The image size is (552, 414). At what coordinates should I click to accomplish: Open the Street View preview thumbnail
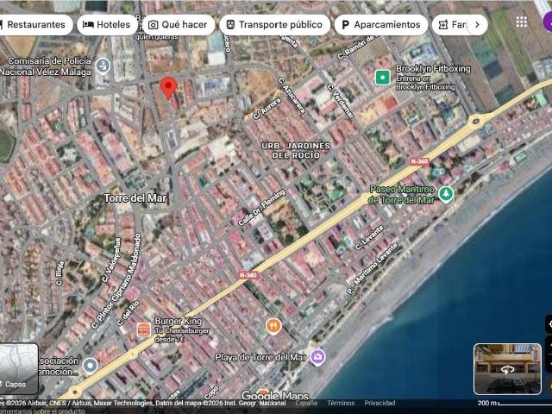point(507,368)
